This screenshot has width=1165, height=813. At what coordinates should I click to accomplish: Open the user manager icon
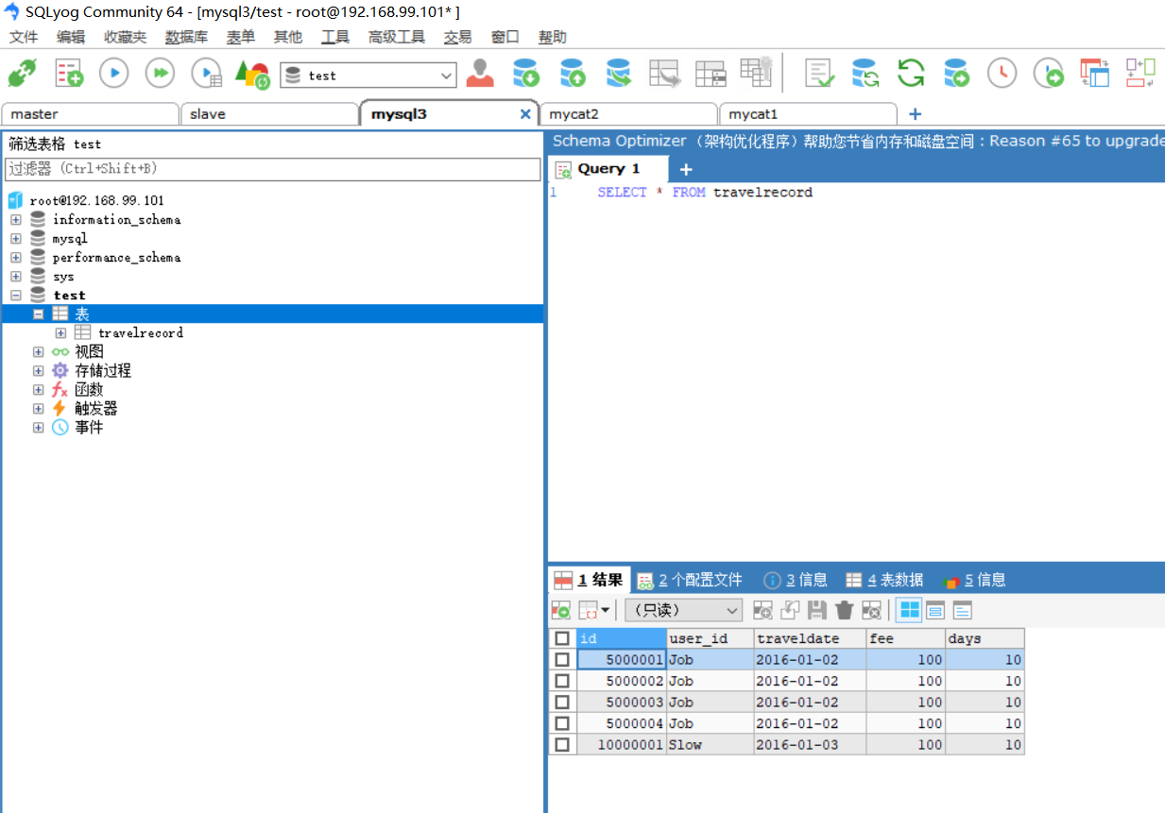480,73
